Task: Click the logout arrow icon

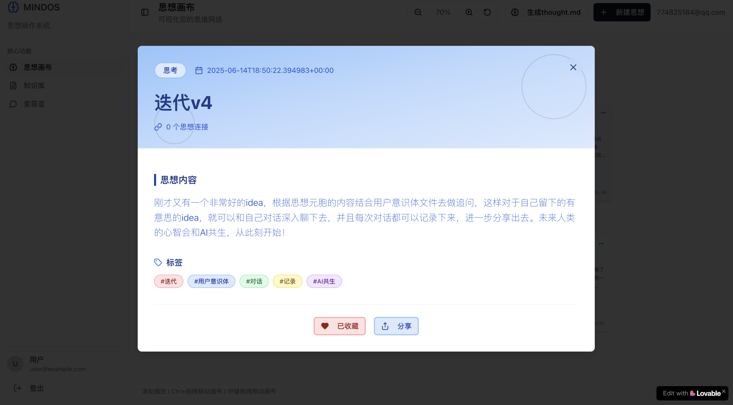Action: pos(17,388)
